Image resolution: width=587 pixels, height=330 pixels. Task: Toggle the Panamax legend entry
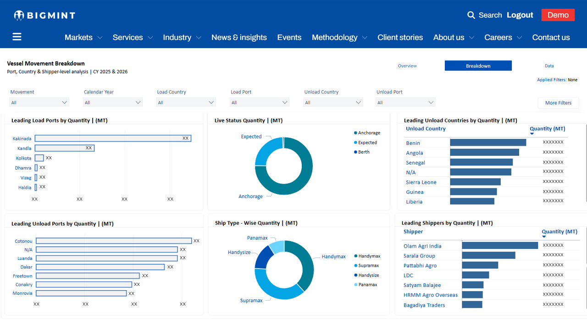[367, 285]
